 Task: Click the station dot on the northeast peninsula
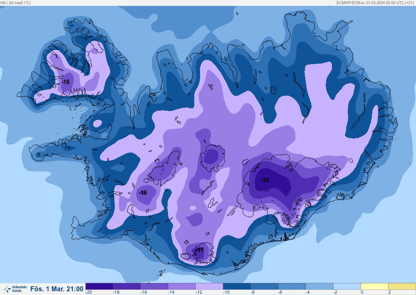305,18
